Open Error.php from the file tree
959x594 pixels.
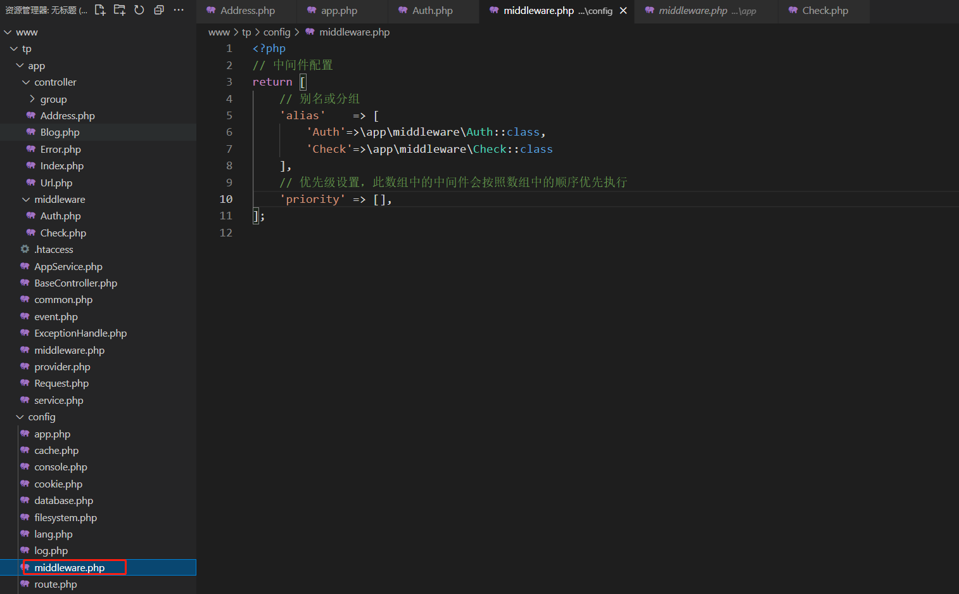(98, 150)
